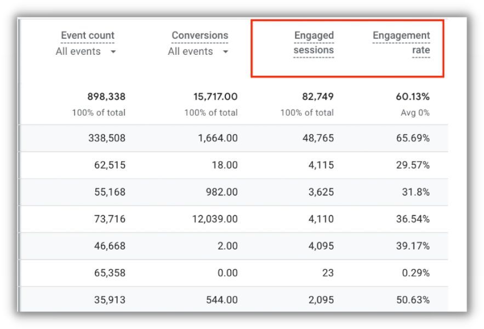Screen dimensions: 484x329
Task: Click event count cell 65,358
Action: pos(110,273)
